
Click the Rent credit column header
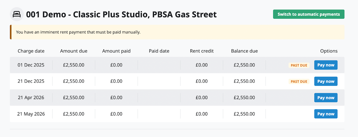[202, 51]
